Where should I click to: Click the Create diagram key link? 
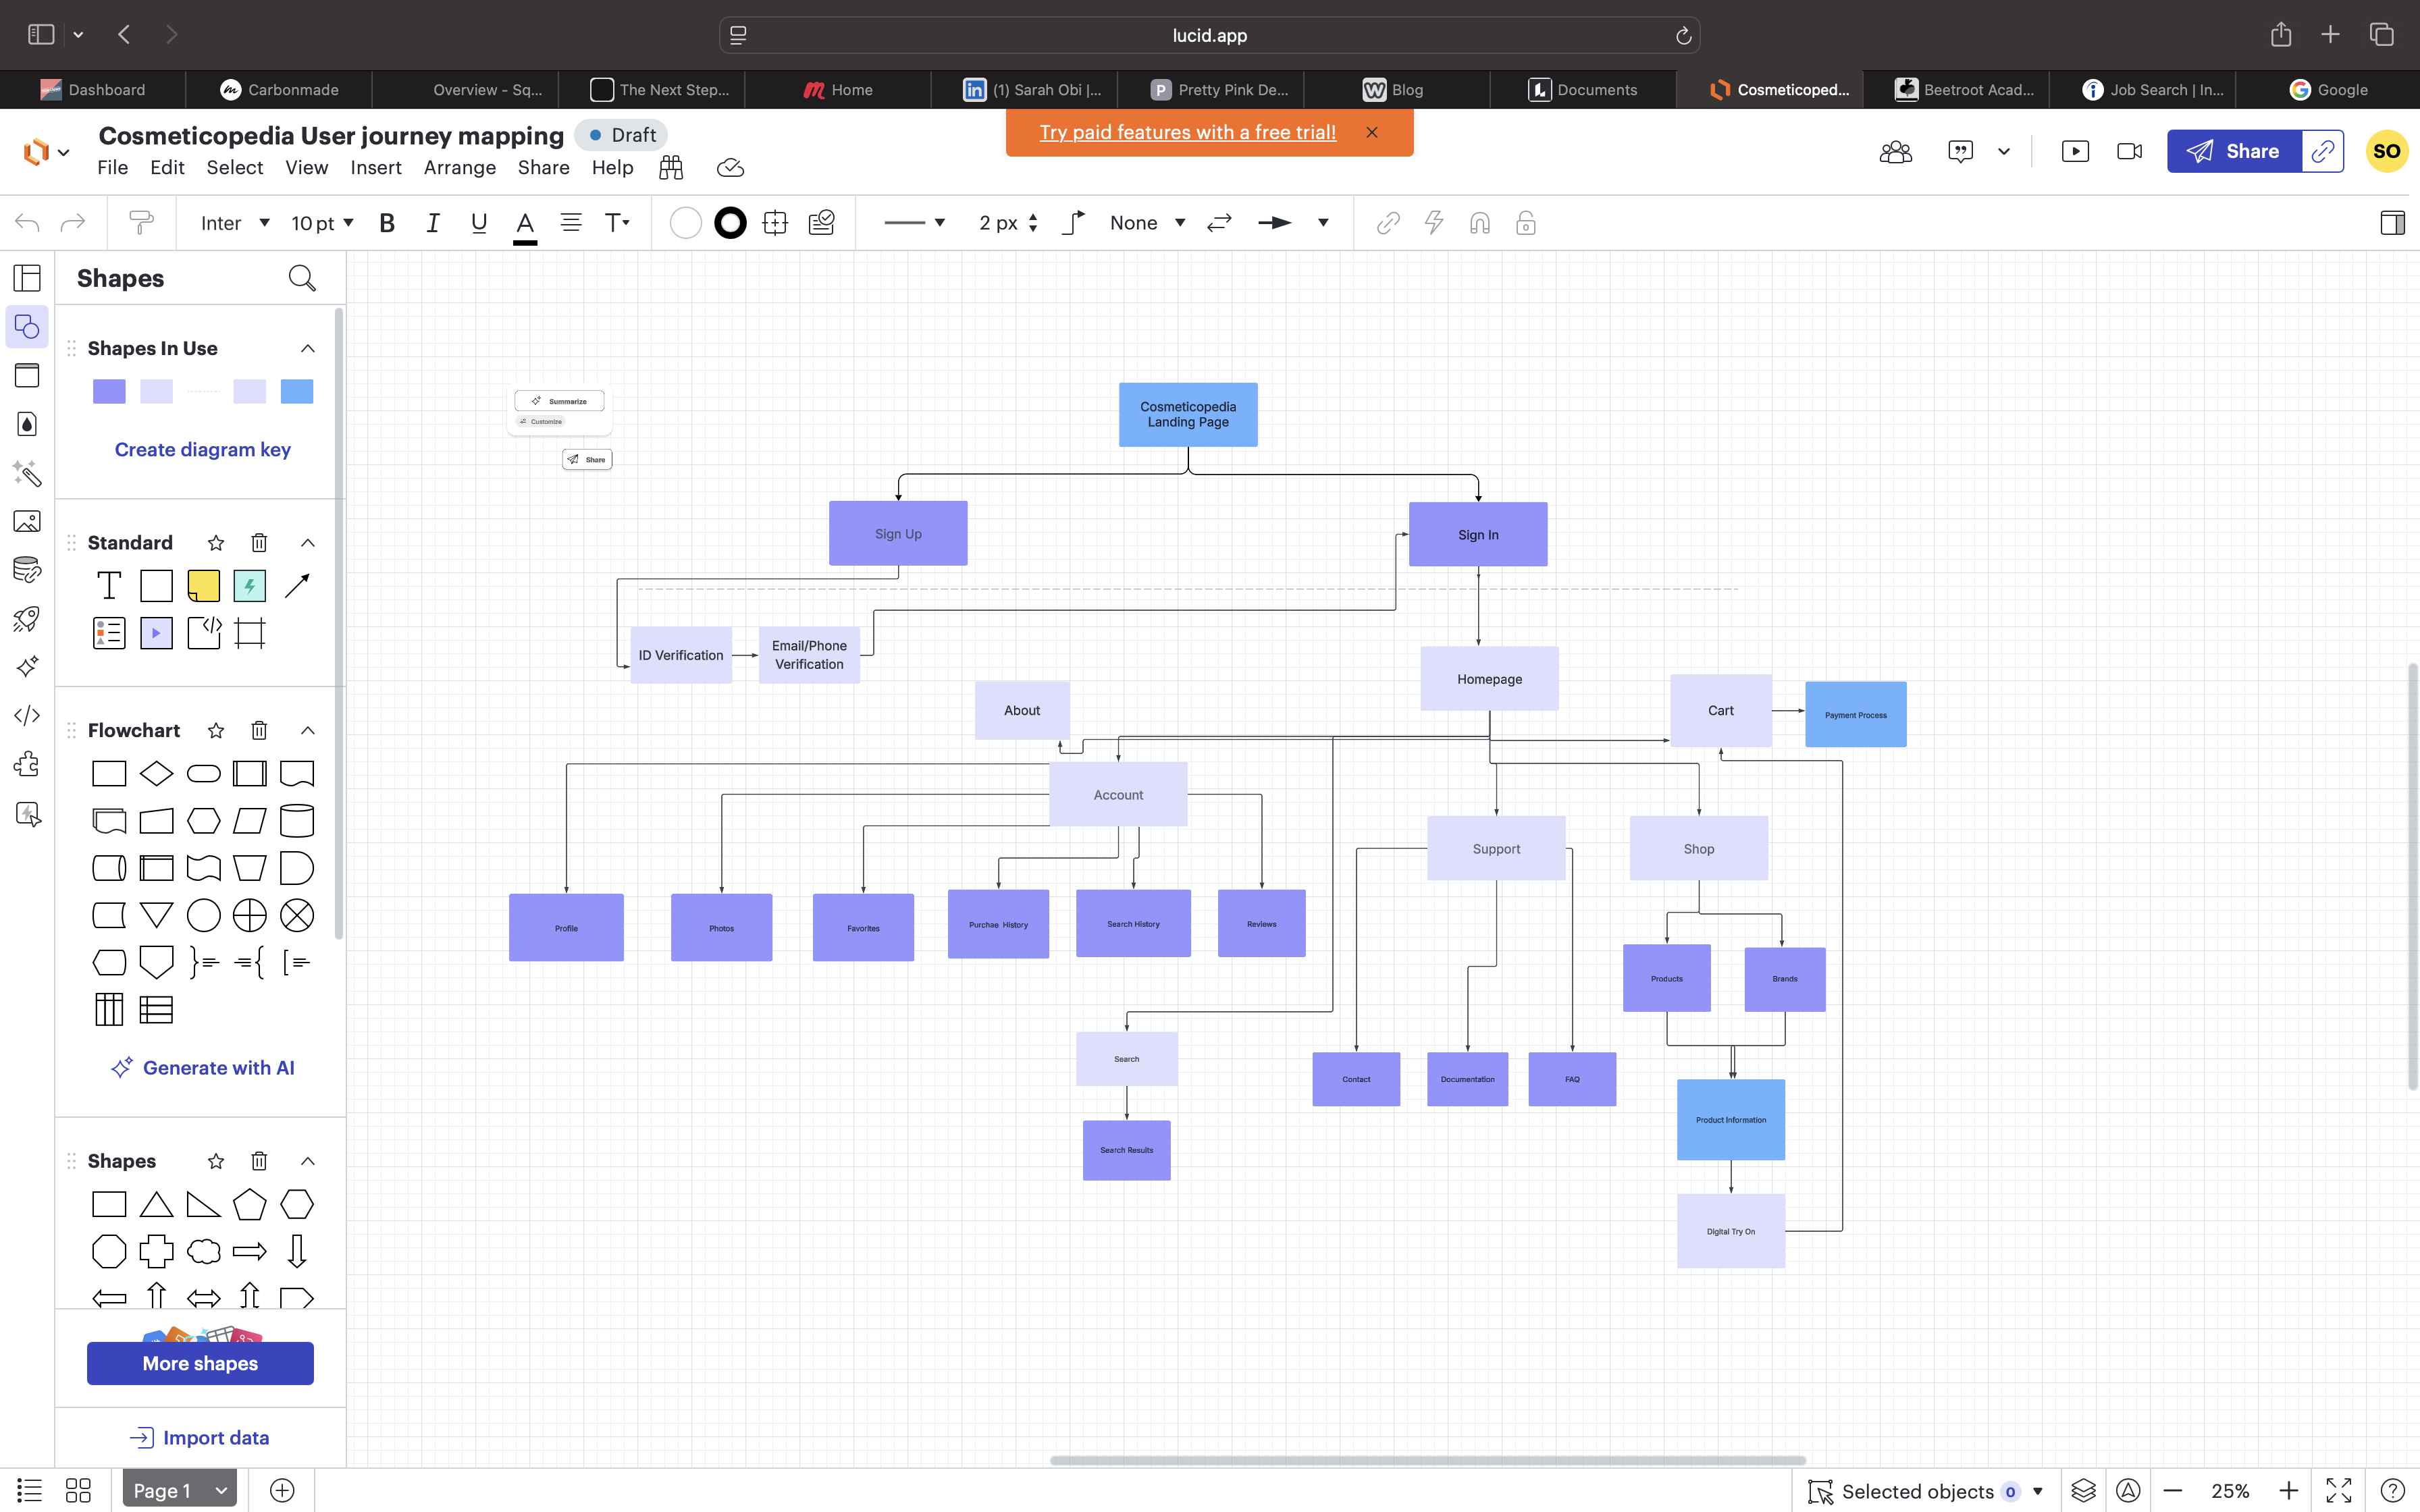pos(202,449)
